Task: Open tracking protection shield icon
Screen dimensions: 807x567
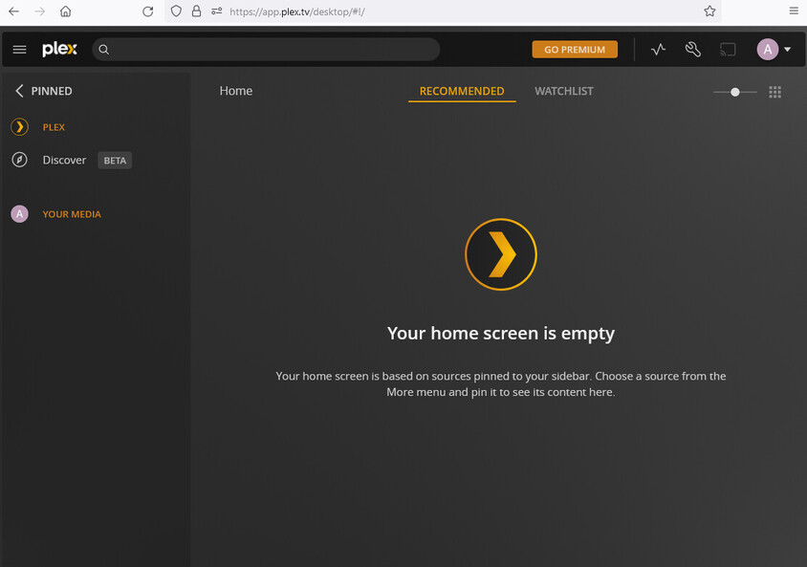Action: click(x=176, y=11)
